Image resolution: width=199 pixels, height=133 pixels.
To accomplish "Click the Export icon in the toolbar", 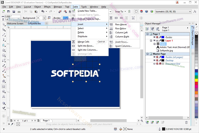I will [65, 12].
